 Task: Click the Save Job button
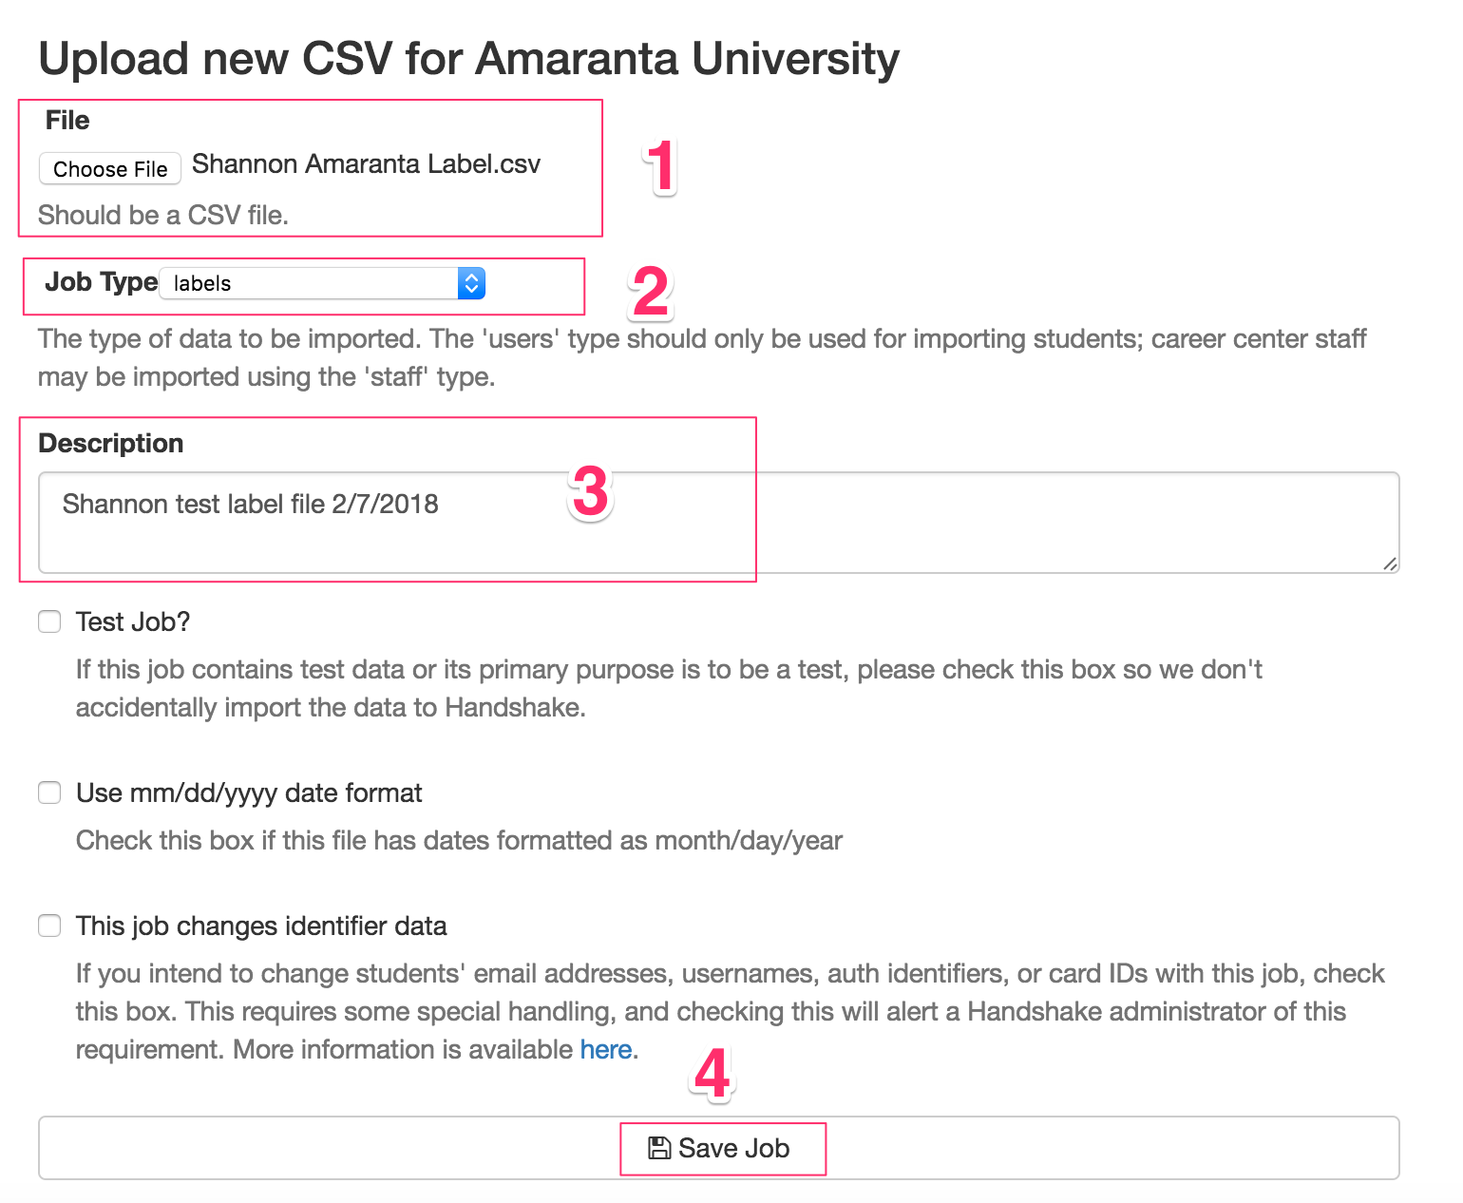click(x=719, y=1148)
